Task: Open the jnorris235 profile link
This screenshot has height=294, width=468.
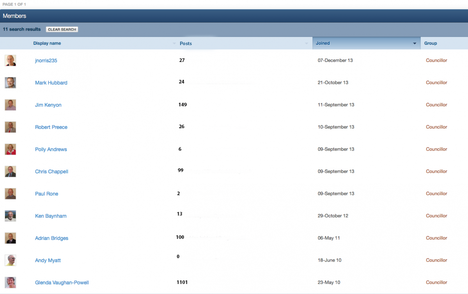Action: tap(46, 61)
